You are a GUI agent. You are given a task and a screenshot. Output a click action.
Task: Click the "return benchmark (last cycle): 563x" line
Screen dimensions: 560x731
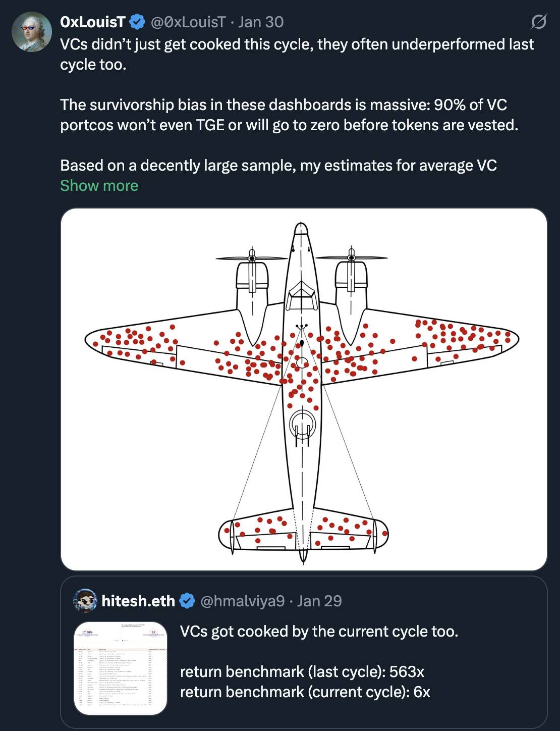click(302, 672)
